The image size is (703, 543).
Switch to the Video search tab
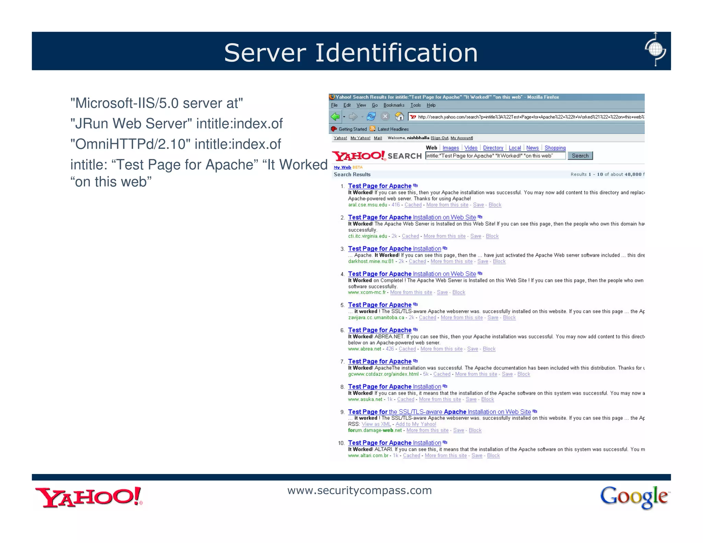(471, 148)
